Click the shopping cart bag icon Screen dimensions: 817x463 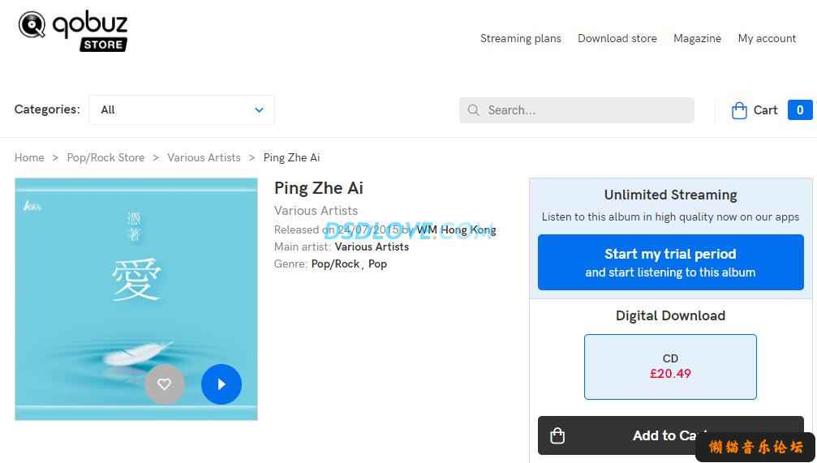(x=739, y=110)
